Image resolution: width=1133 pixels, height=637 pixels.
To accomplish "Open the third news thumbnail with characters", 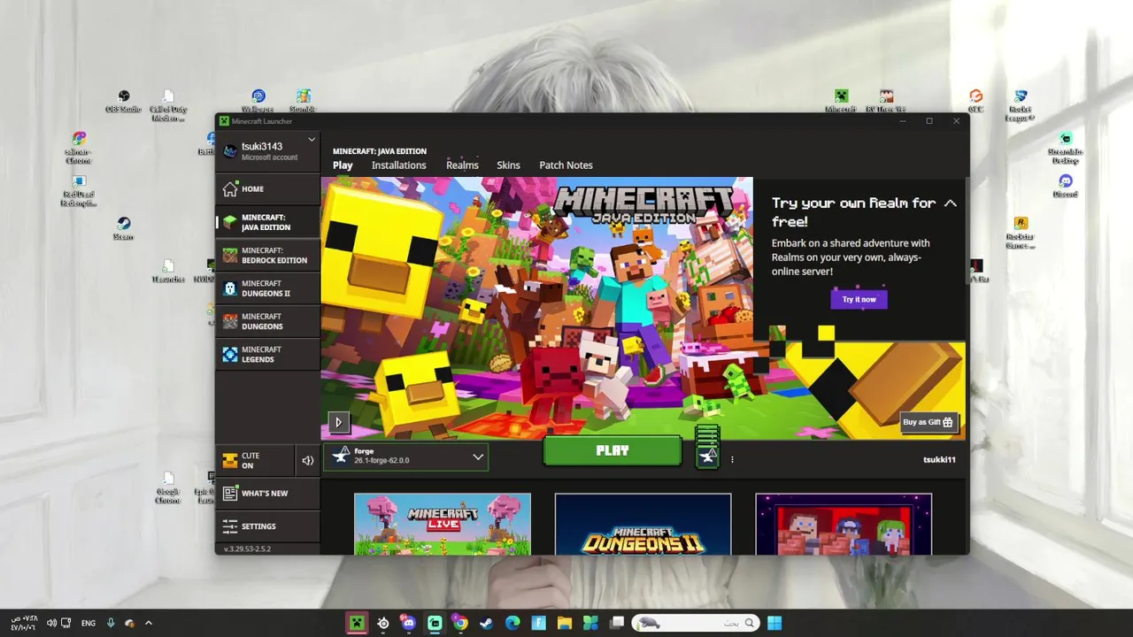I will pyautogui.click(x=844, y=525).
